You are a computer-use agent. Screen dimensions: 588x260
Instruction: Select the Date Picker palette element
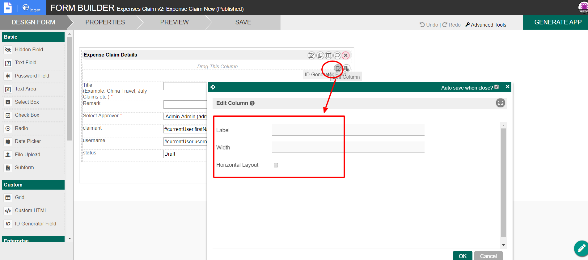(28, 141)
